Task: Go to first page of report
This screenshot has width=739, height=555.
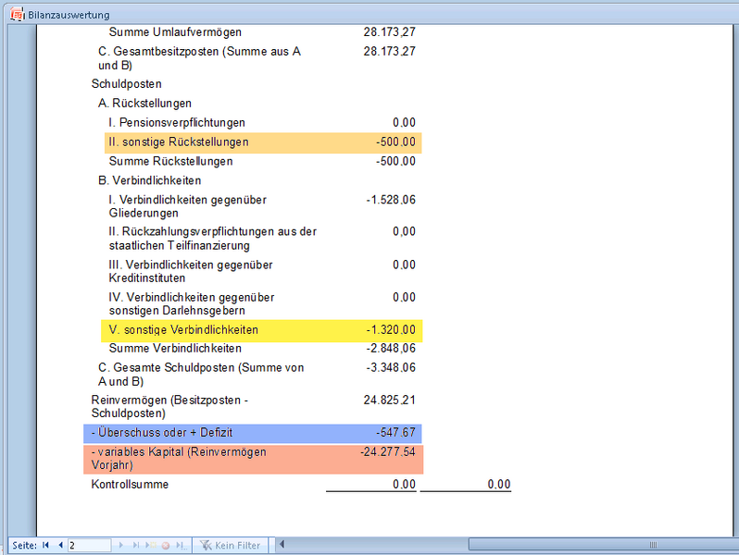Action: point(45,546)
